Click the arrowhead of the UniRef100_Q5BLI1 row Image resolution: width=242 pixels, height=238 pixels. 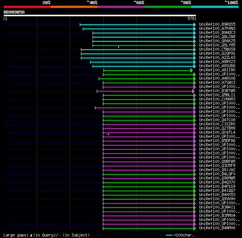(195, 96)
